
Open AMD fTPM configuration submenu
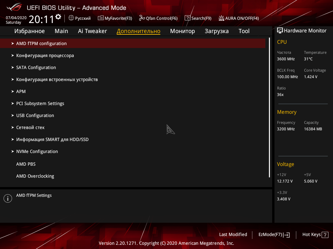133,43
